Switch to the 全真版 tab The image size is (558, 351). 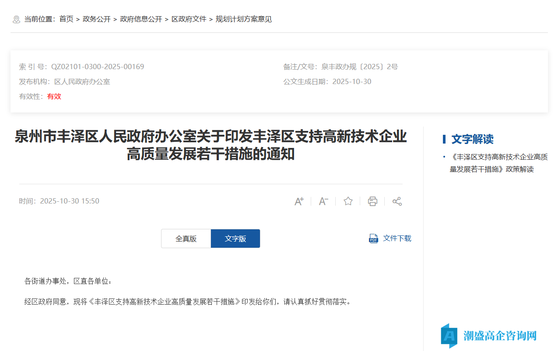(186, 238)
